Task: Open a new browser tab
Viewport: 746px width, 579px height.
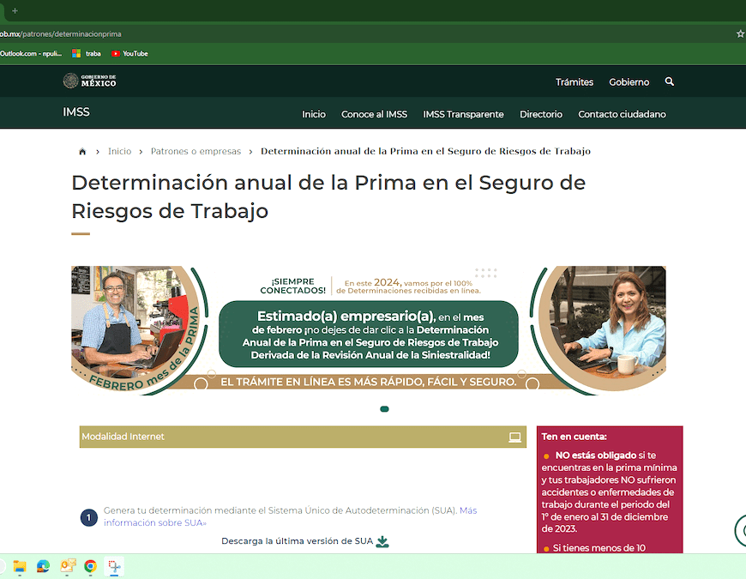Action: click(15, 10)
